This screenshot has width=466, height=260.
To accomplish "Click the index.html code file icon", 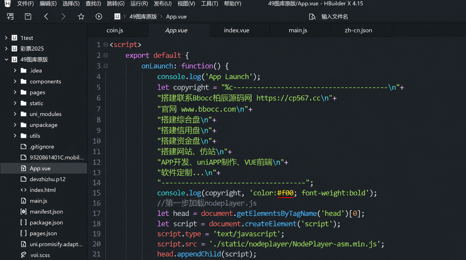I will click(24, 190).
